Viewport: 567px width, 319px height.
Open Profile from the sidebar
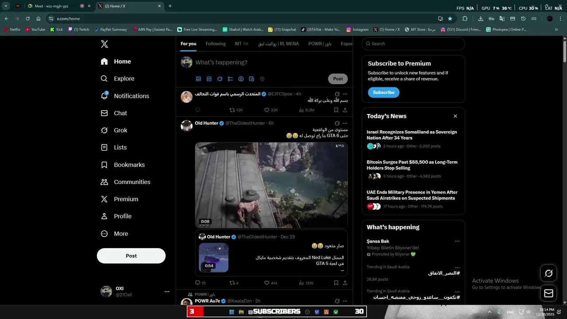click(x=117, y=216)
